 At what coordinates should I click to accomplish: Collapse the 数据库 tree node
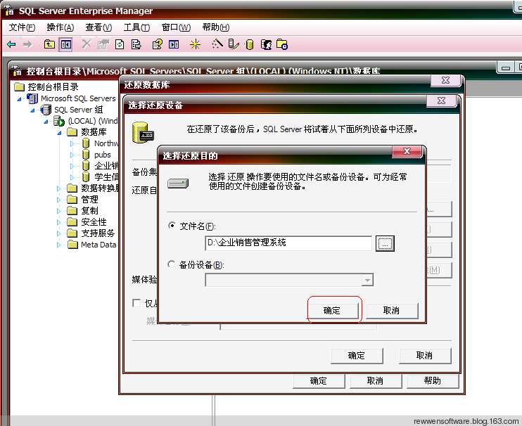[59, 133]
